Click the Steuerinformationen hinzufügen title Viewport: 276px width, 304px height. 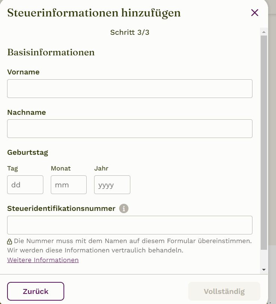pyautogui.click(x=94, y=13)
